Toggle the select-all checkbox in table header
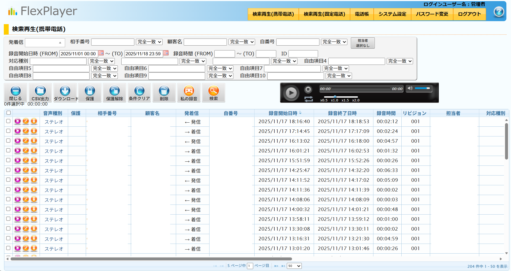The width and height of the screenshot is (511, 271). 9,113
